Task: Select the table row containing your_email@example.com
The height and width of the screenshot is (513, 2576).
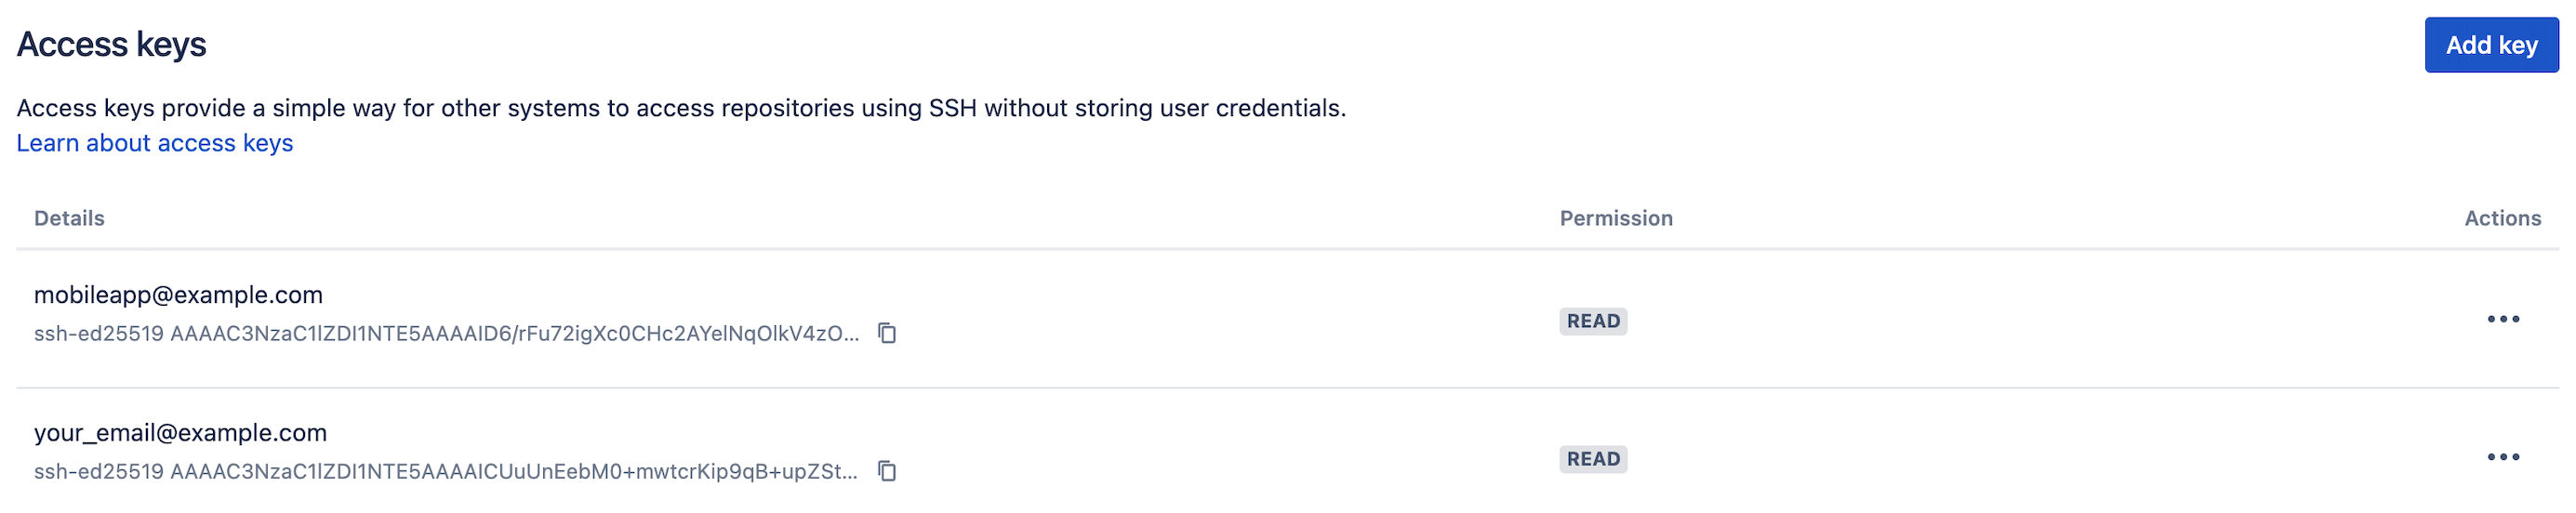Action: (1288, 451)
